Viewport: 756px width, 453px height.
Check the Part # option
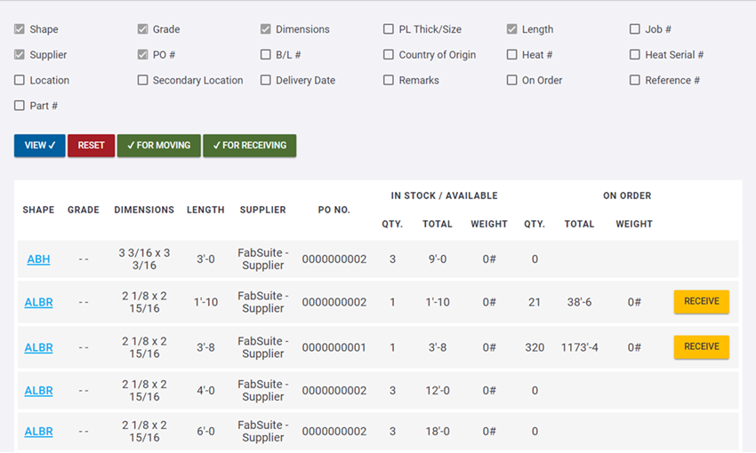pos(20,106)
